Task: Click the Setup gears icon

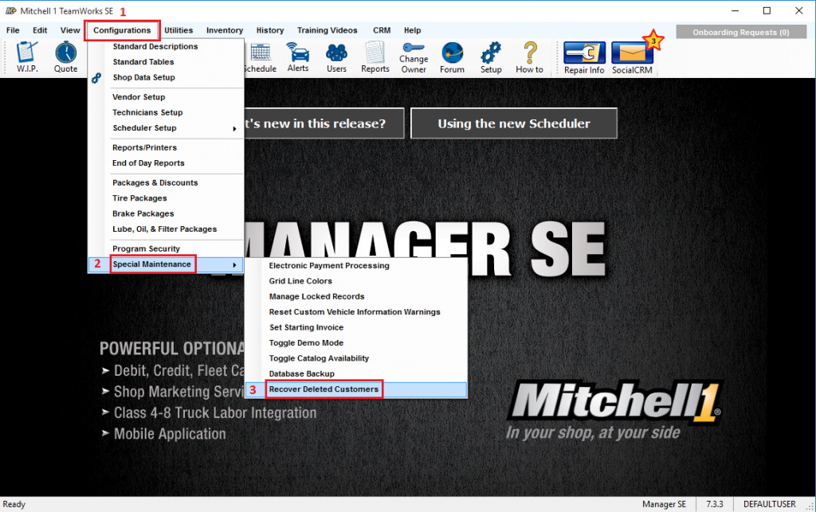Action: tap(491, 57)
